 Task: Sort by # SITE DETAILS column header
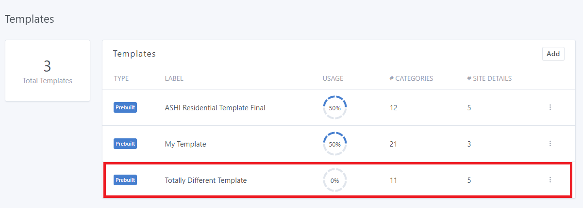(489, 78)
